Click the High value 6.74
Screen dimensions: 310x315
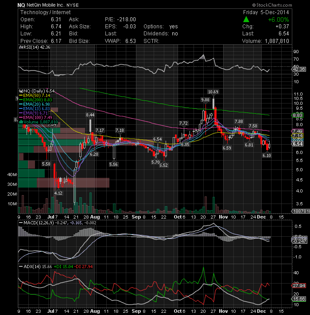56,27
